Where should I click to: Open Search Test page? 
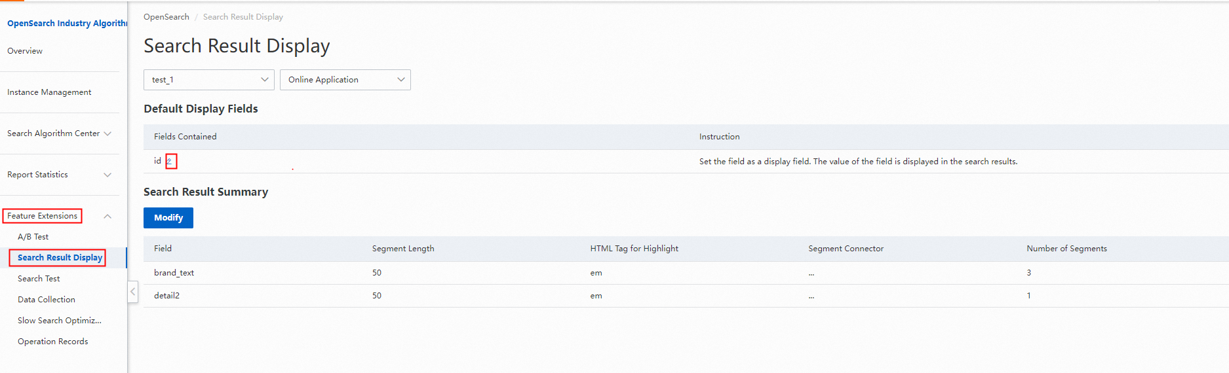(x=39, y=279)
